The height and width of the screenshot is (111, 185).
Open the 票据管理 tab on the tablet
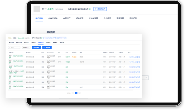coord(120,18)
